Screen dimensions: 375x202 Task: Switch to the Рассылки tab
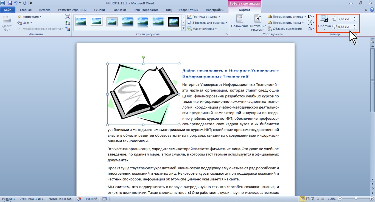119,10
